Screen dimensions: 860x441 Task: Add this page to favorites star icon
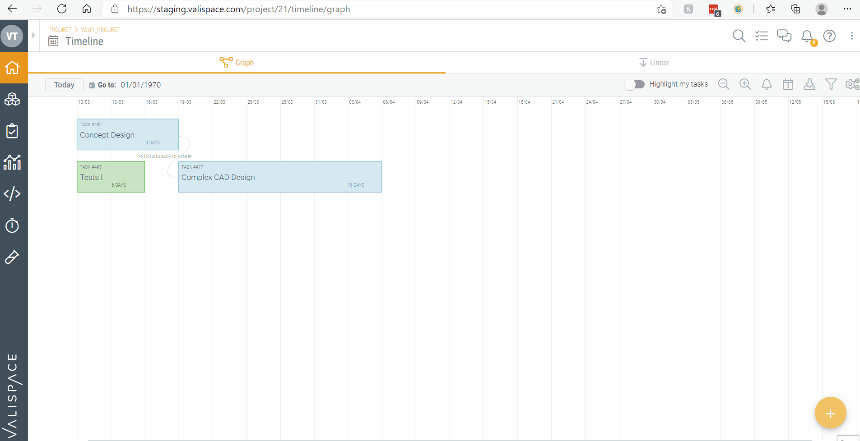pyautogui.click(x=661, y=9)
